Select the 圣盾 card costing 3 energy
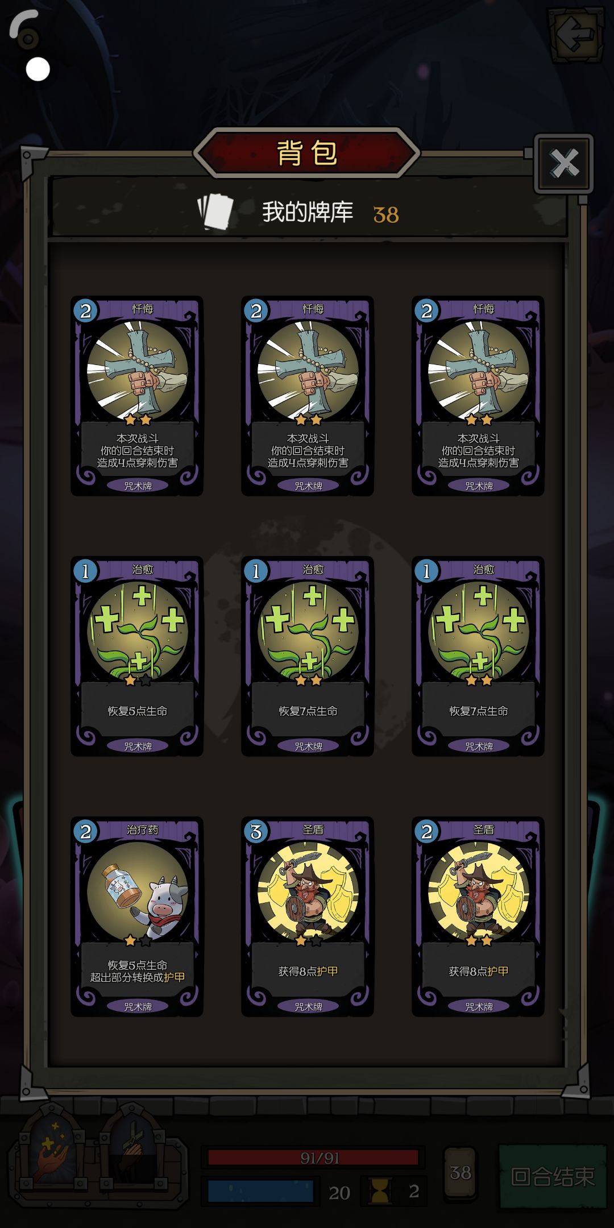614x1228 pixels. point(308,916)
